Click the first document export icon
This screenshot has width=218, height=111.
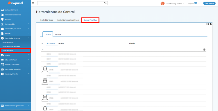pos(208,24)
